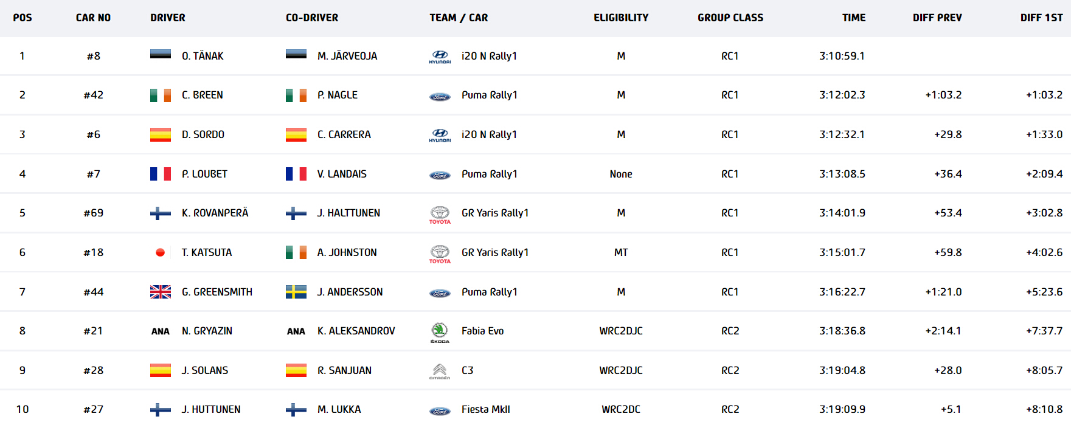
Task: Click the Japanese flag next to T. Katsuta
Action: (161, 252)
